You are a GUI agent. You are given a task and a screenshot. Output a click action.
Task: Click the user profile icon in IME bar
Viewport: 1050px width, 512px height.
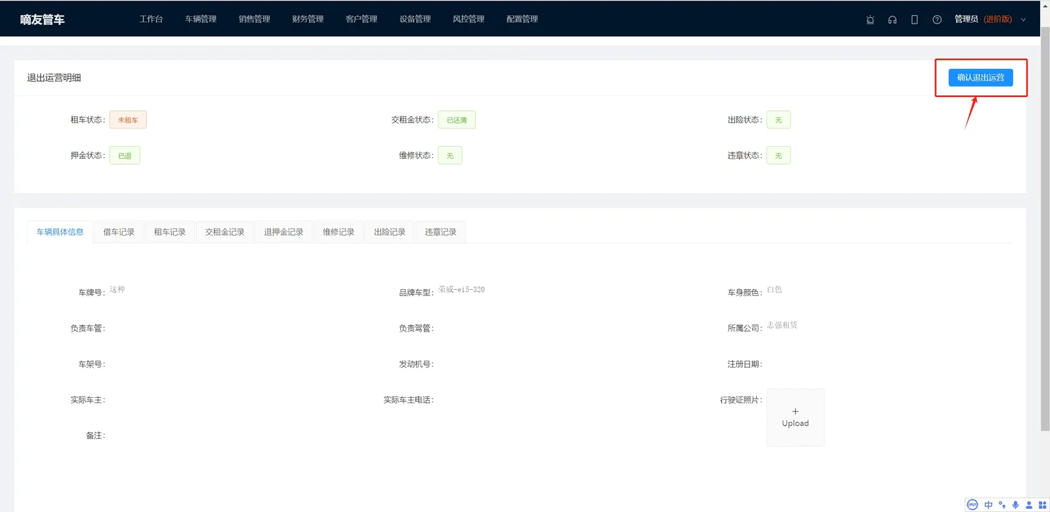coord(1029,505)
